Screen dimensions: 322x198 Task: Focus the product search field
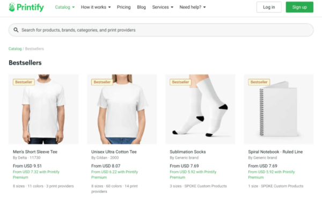coord(161,30)
